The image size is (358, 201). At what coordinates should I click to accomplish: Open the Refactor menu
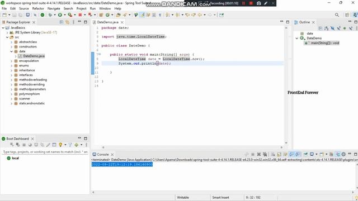38,8
